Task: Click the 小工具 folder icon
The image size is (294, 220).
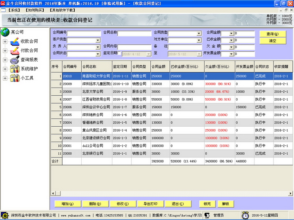Action: point(15,78)
